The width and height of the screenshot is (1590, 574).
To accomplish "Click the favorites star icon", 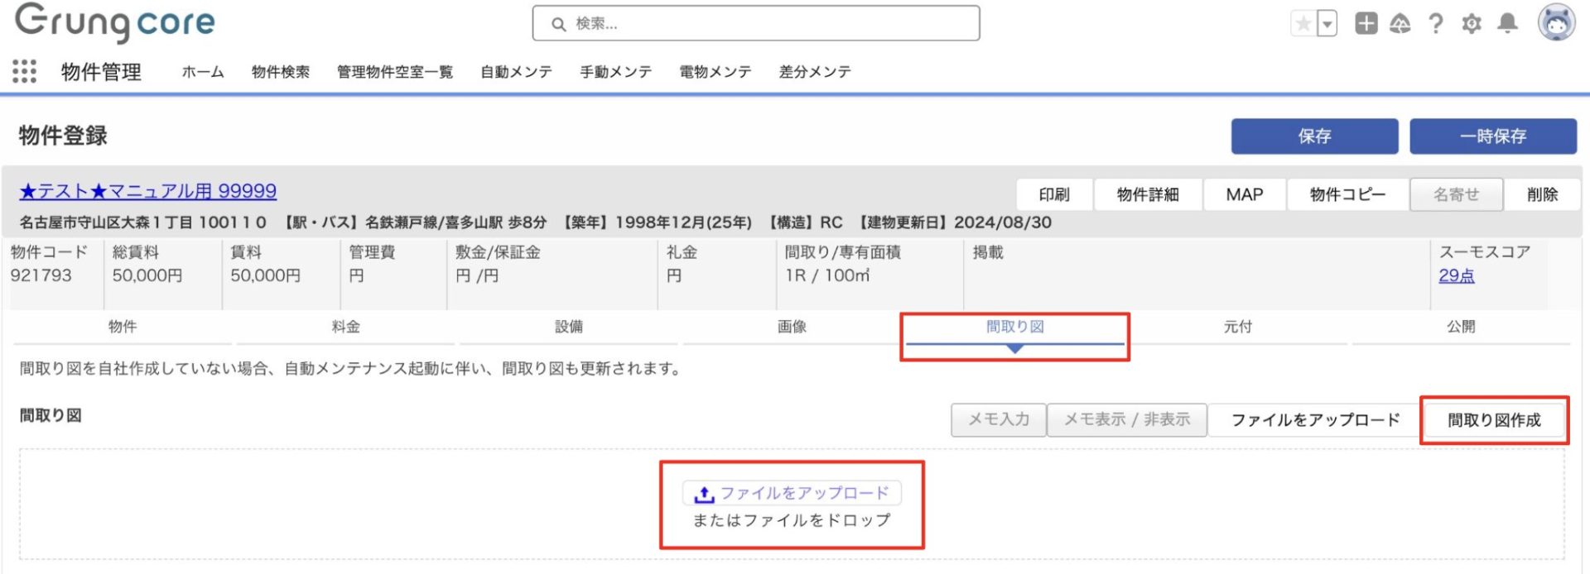I will (1303, 24).
